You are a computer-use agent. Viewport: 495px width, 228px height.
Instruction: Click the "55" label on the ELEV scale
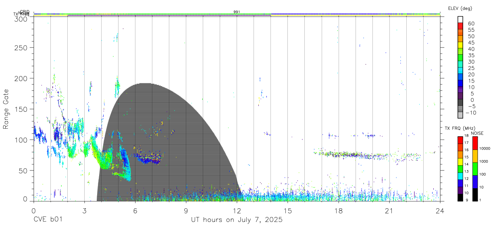click(471, 30)
